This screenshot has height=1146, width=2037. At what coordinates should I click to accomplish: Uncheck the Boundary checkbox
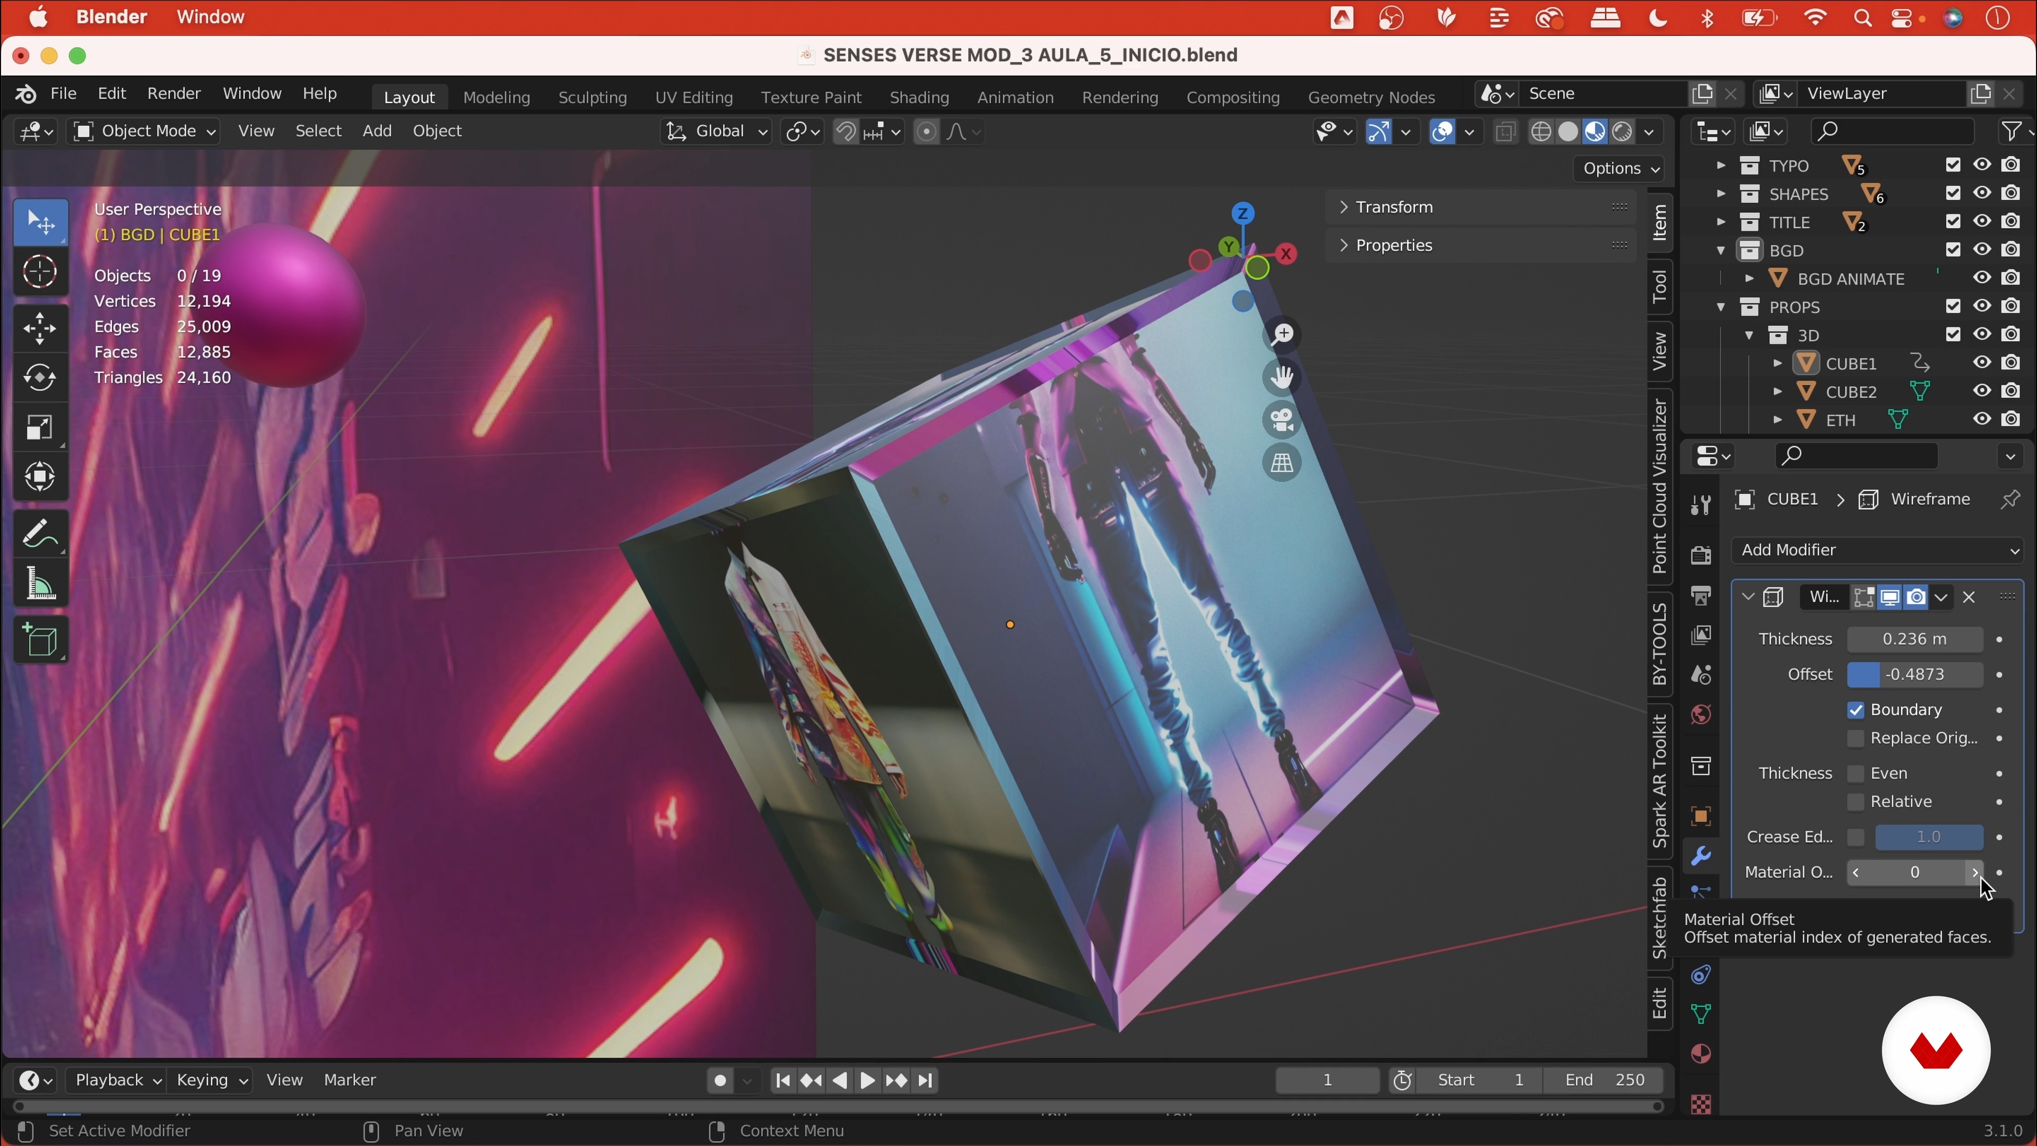pyautogui.click(x=1856, y=710)
